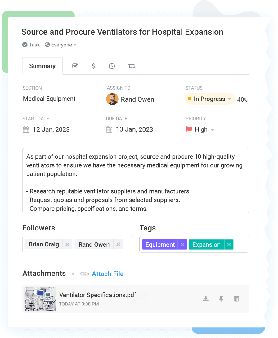Expand the In Progress status dropdown

[230, 99]
